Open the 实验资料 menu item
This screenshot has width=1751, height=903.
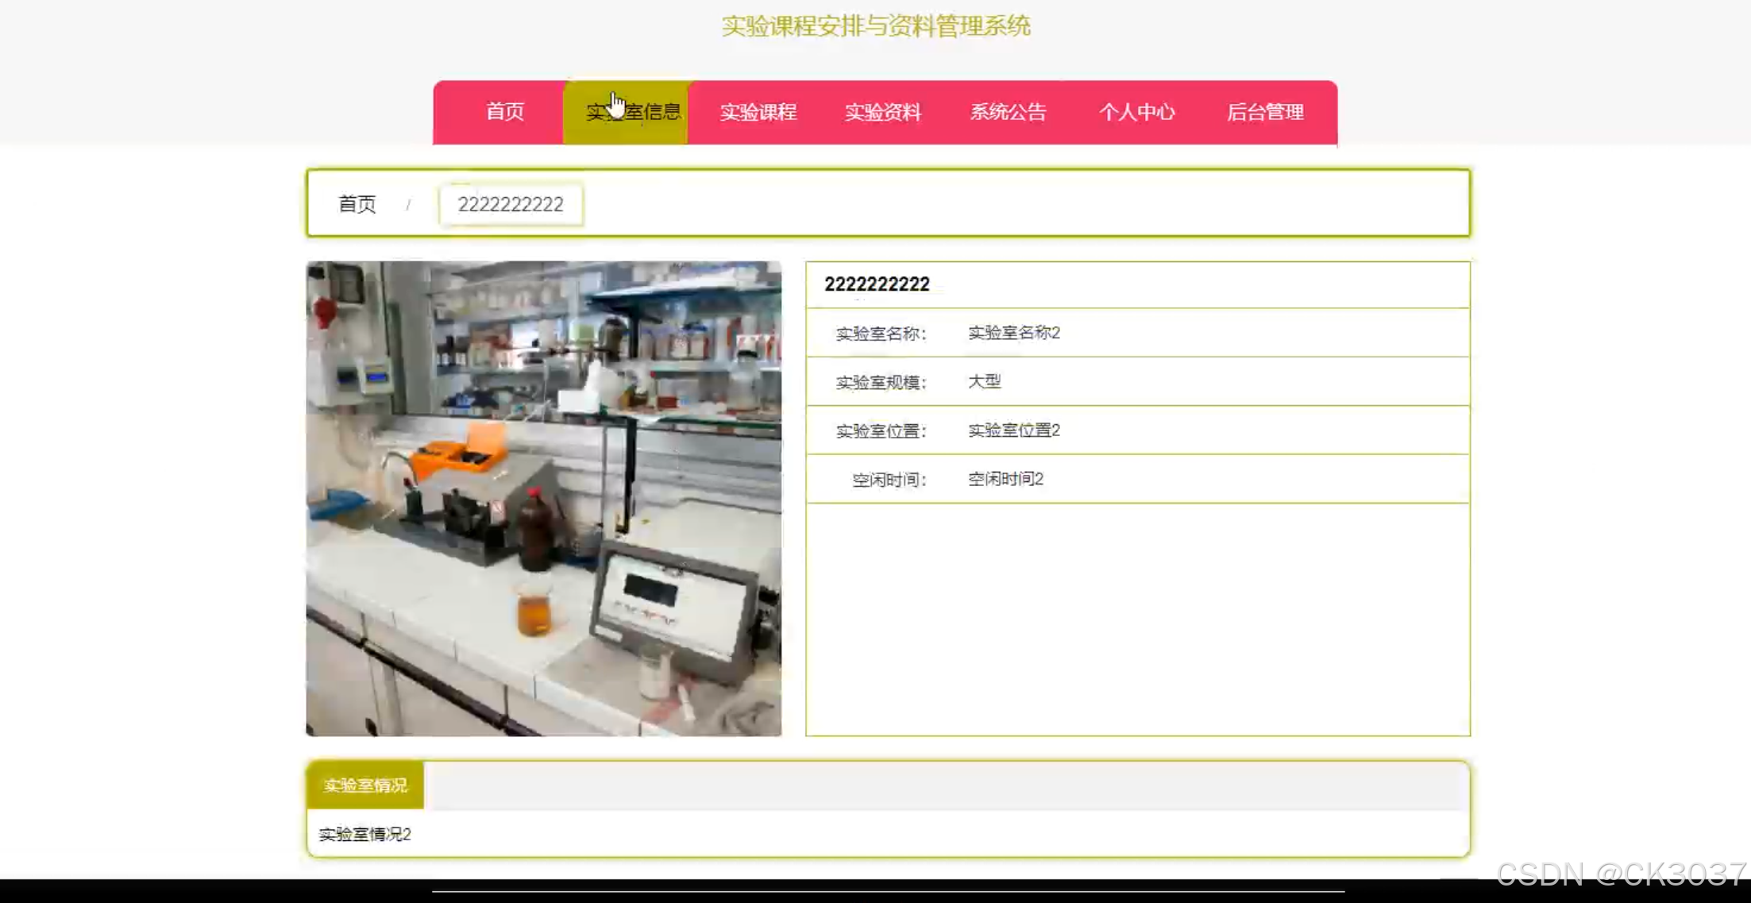882,112
